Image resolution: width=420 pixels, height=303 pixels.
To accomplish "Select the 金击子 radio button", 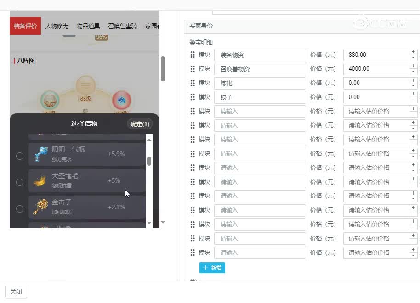I will [20, 208].
